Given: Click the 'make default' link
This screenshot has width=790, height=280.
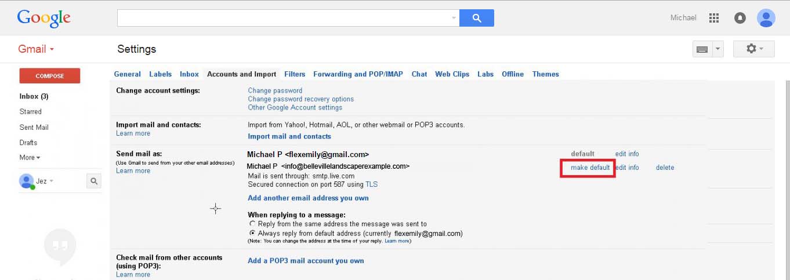Looking at the screenshot, I should [590, 168].
